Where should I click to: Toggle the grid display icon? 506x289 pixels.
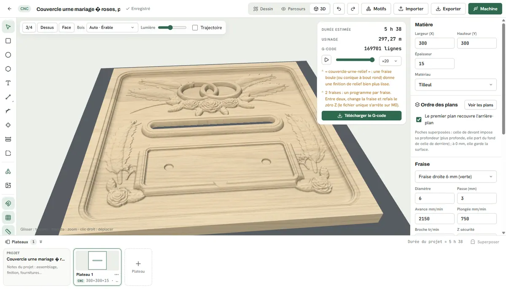(8, 217)
